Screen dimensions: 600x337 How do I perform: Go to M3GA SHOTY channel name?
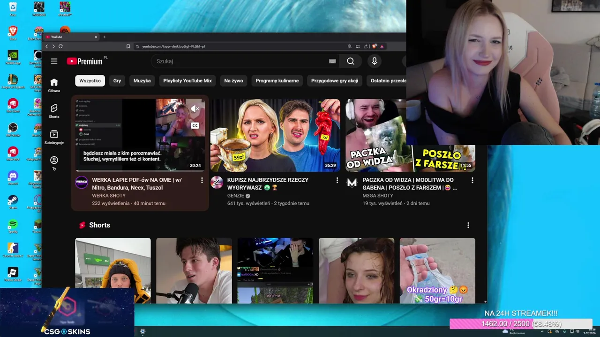point(378,196)
